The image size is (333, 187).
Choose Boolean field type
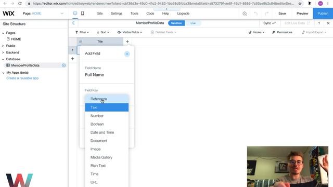[107, 124]
